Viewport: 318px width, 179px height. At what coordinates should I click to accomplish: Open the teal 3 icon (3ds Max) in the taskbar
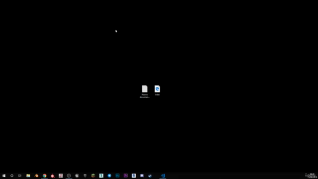[101, 176]
